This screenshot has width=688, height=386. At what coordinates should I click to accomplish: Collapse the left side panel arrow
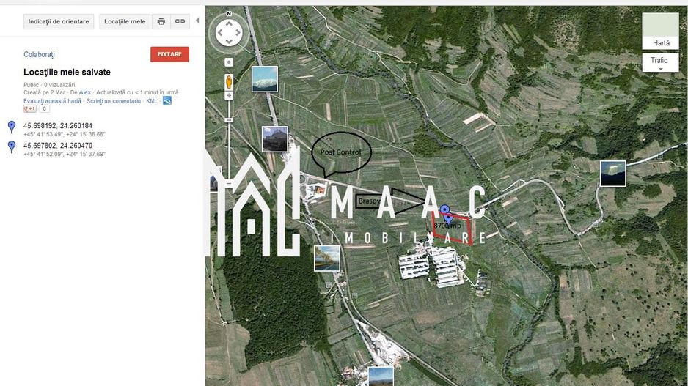[197, 21]
